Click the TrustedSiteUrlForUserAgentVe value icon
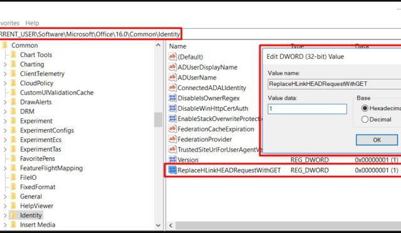 [172, 149]
